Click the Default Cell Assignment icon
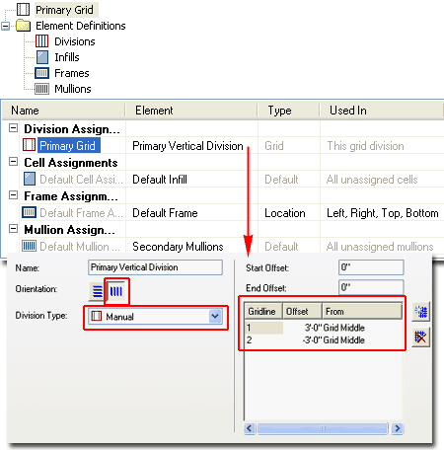The height and width of the screenshot is (450, 444). 30,179
